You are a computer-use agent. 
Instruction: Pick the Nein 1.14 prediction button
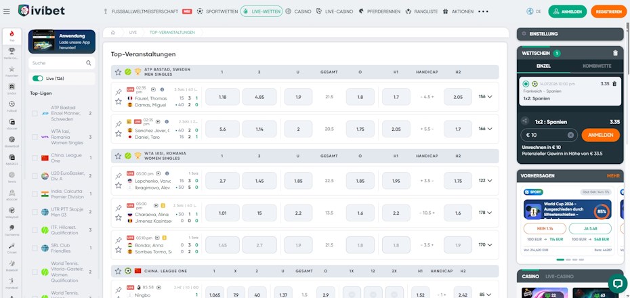pyautogui.click(x=545, y=228)
